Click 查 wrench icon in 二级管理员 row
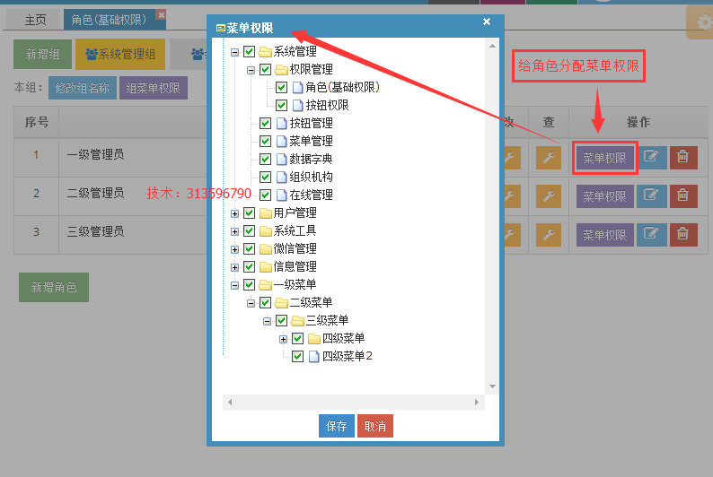Viewport: 713px width, 477px height. (x=549, y=196)
